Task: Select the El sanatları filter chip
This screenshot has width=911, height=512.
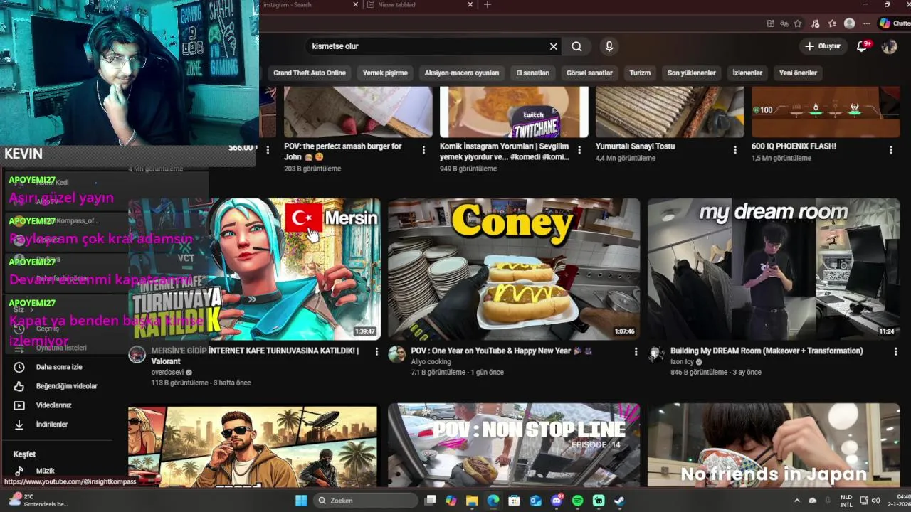Action: click(x=532, y=73)
